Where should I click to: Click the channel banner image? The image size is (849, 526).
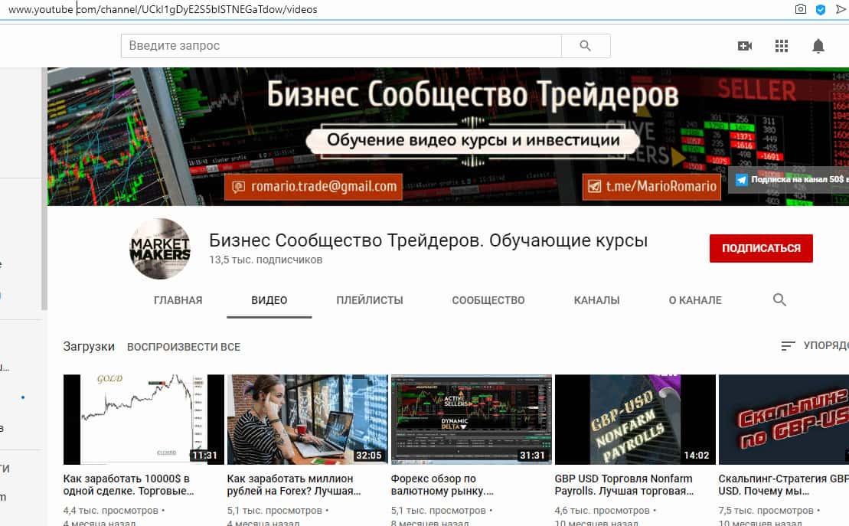(x=448, y=136)
